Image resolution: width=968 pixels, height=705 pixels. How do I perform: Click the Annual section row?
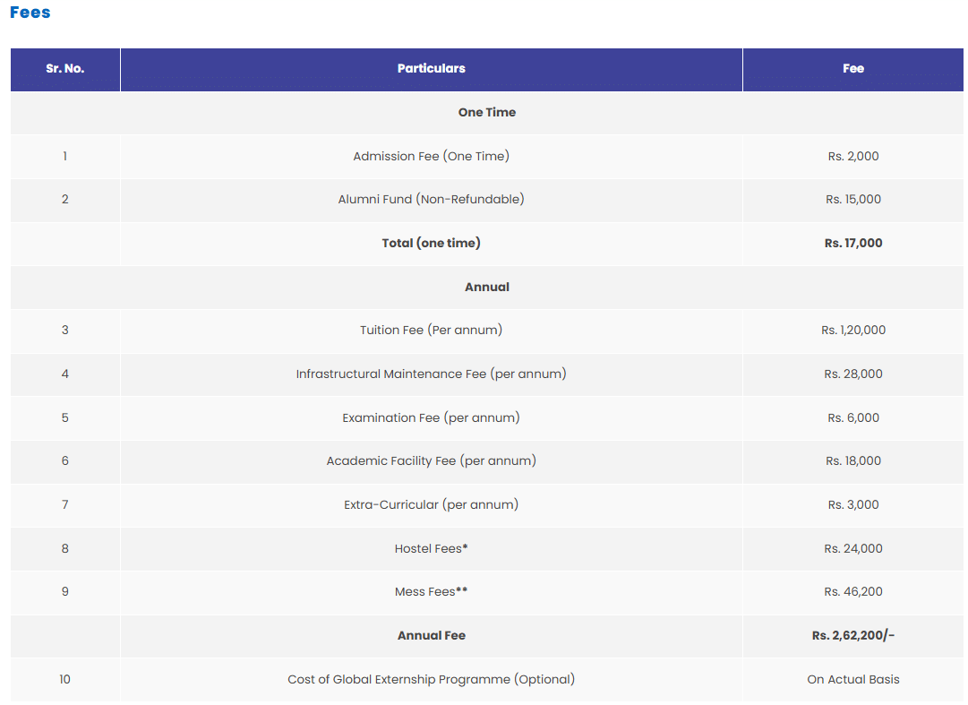click(x=486, y=288)
